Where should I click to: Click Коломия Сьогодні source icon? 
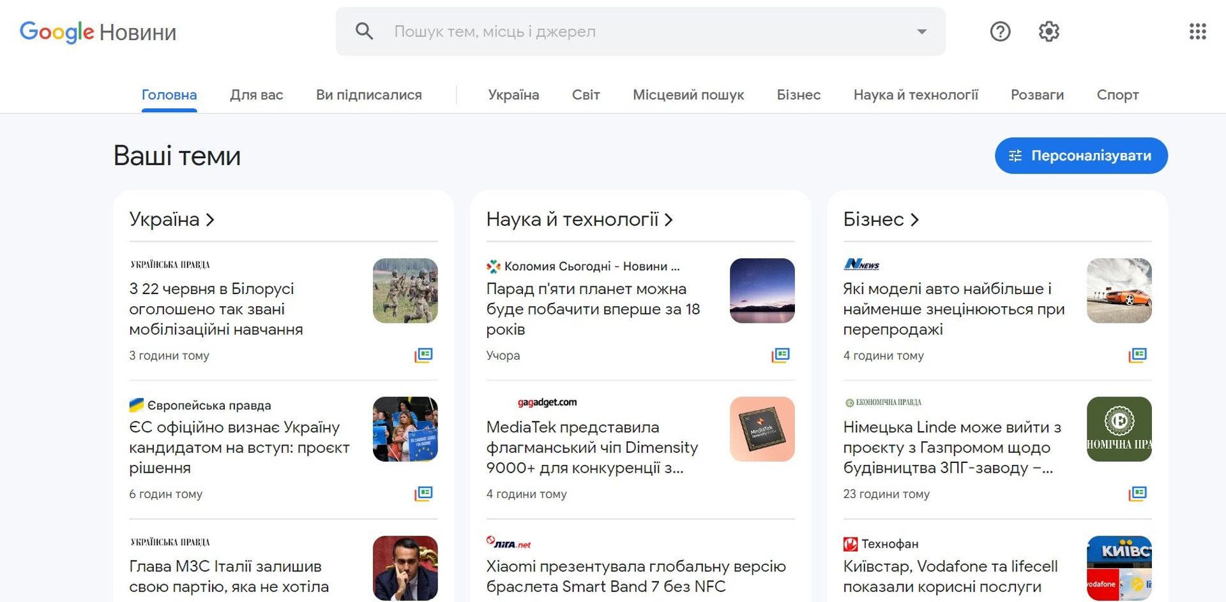point(493,267)
